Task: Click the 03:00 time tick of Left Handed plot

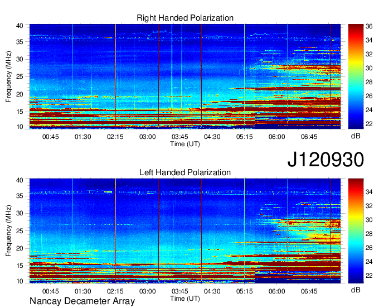Action: [x=148, y=291]
